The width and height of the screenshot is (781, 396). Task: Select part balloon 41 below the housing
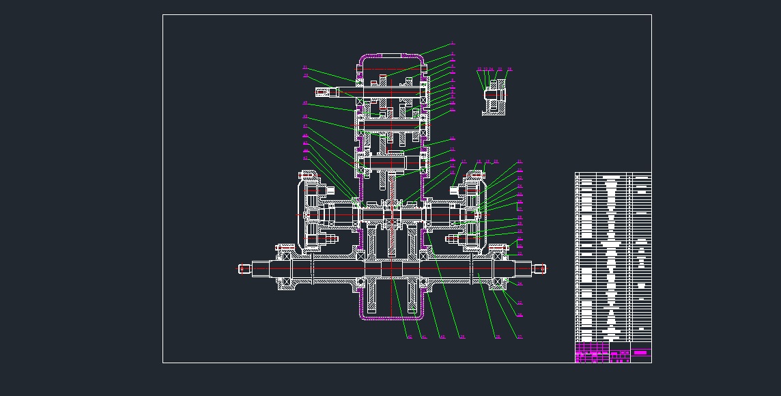(x=424, y=337)
